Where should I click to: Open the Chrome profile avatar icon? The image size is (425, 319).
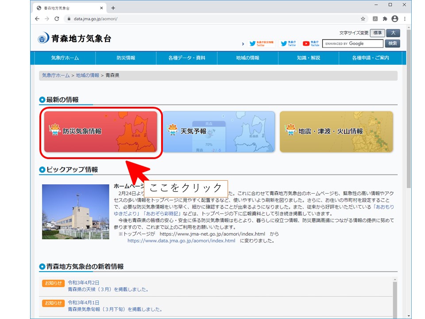394,19
